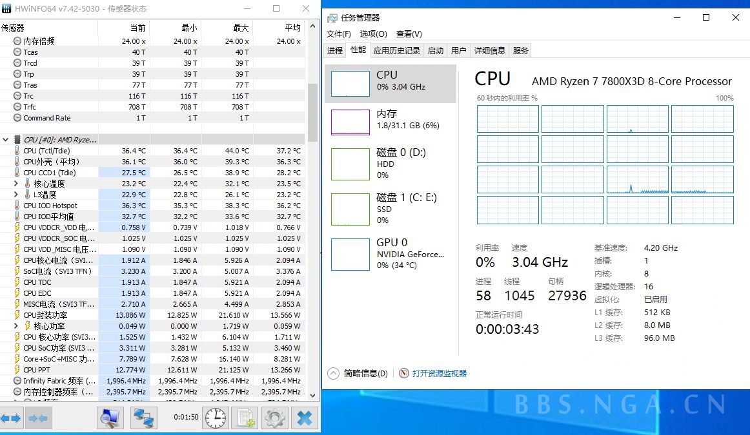Open HWiNFO settings via the gear icon
The width and height of the screenshot is (750, 435).
274,418
